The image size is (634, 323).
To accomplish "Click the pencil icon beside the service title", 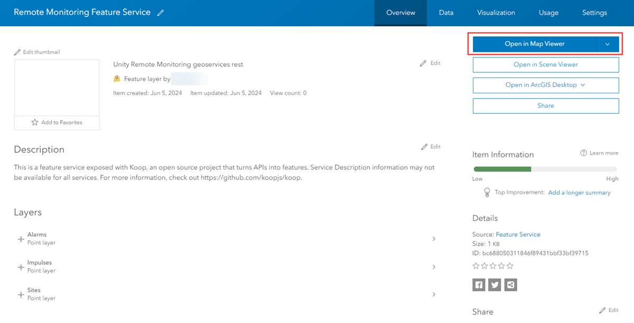I will click(161, 13).
